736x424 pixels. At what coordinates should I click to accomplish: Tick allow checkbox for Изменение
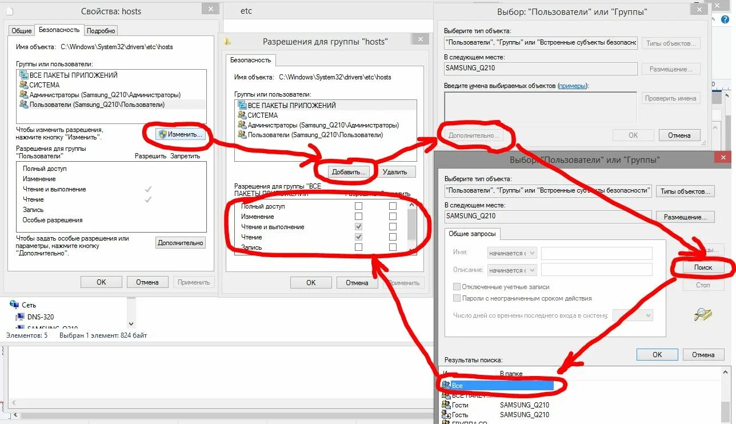pyautogui.click(x=358, y=217)
